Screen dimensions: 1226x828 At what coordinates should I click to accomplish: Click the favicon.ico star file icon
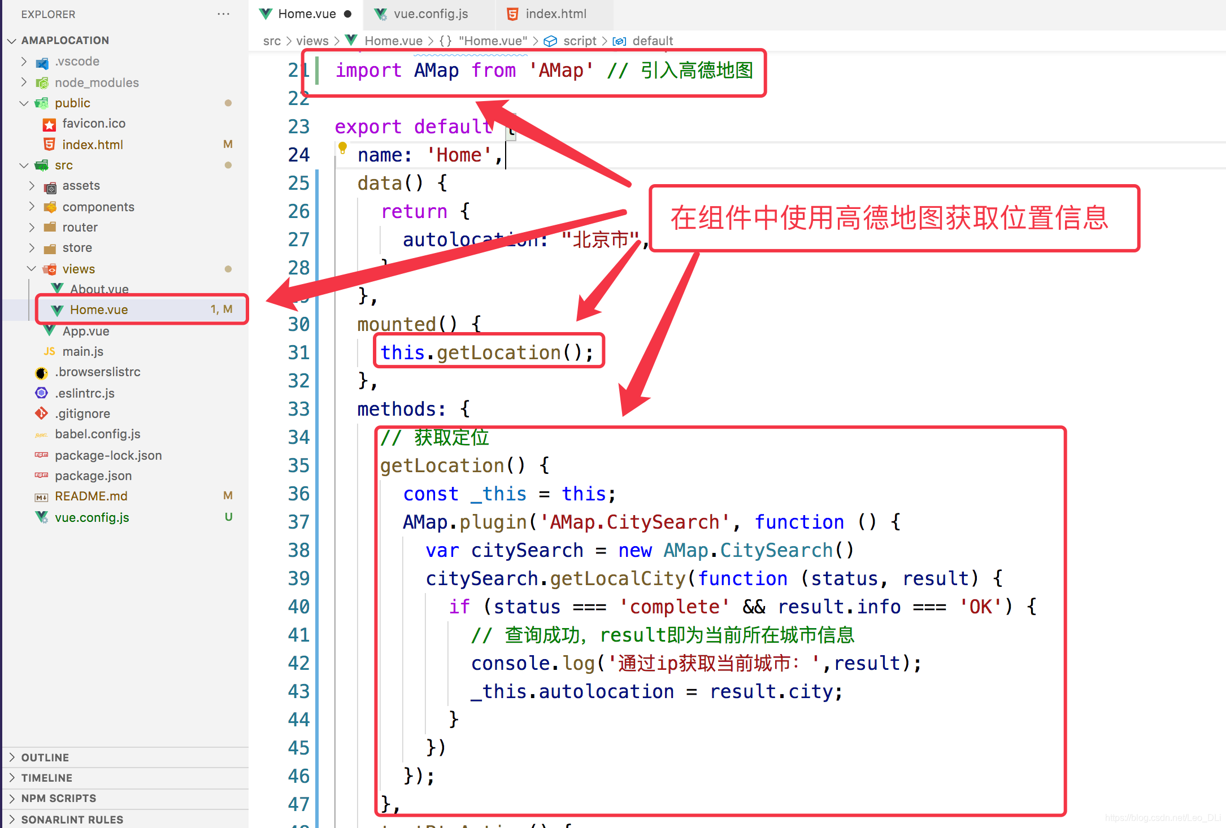point(50,124)
